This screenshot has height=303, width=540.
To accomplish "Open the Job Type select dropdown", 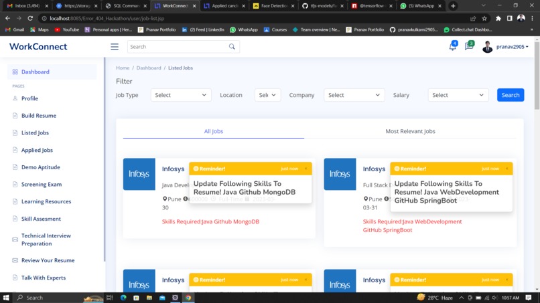I will [x=181, y=95].
